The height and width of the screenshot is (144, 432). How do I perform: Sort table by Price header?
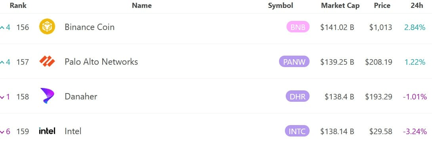click(x=382, y=6)
